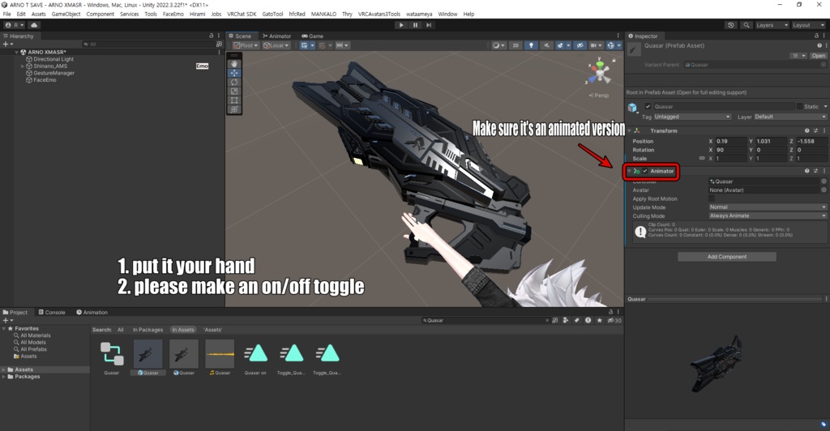Switch to the Animation tab
The height and width of the screenshot is (431, 830).
[x=92, y=313]
